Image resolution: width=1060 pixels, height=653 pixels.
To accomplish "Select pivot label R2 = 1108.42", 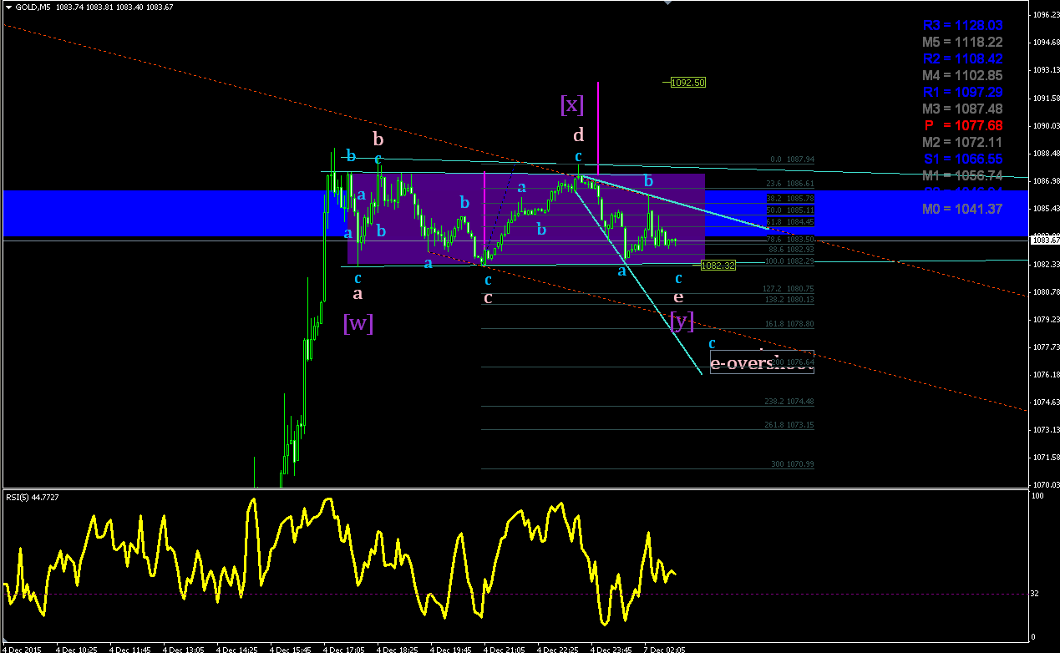I will 962,59.
